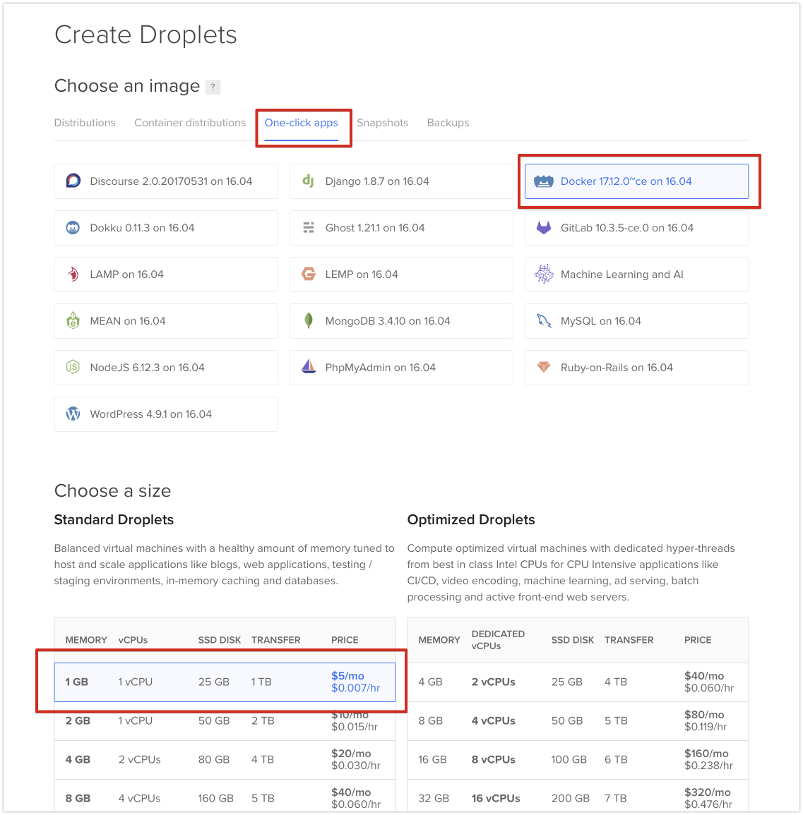803x815 pixels.
Task: Select the optimized 8 GB $80/mo droplet
Action: (x=578, y=721)
